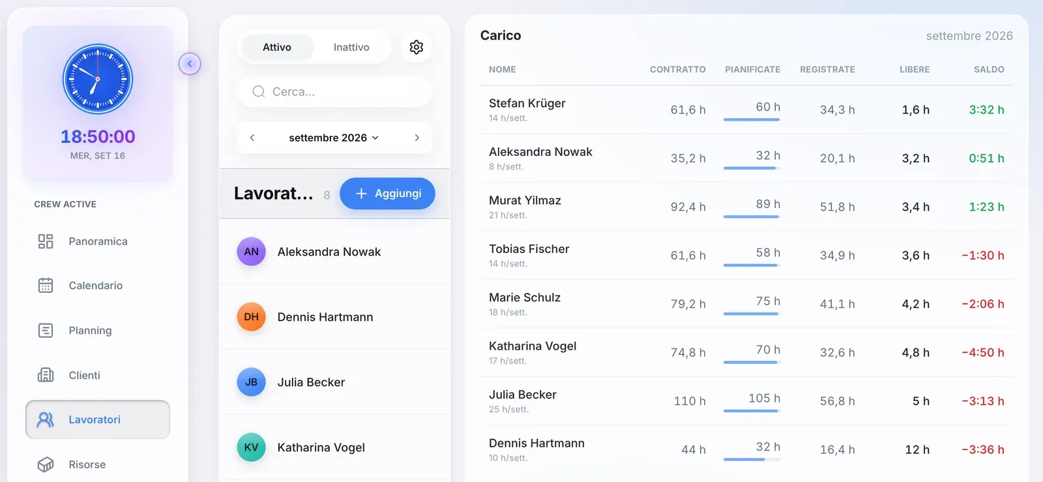The image size is (1043, 482).
Task: Open the Panoramica dashboard icon
Action: 46,241
